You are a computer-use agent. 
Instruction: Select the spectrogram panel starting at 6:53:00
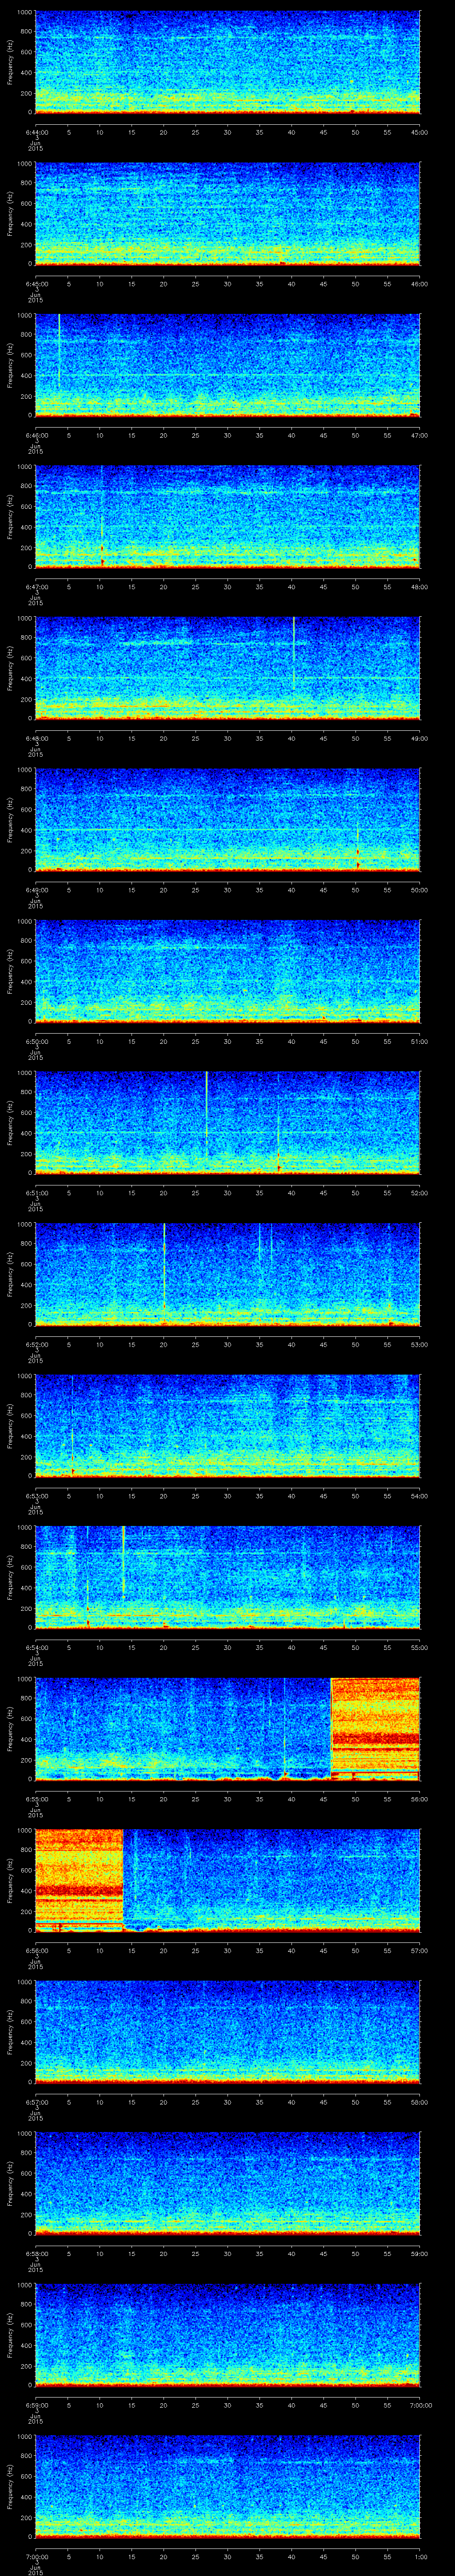click(x=227, y=1425)
